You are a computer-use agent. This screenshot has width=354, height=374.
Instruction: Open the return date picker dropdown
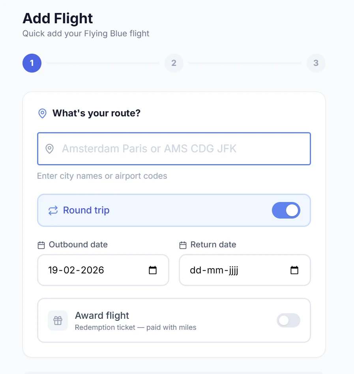[x=294, y=270]
